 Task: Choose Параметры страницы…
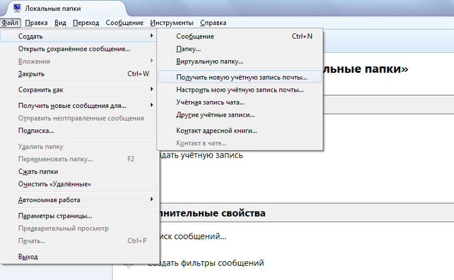pos(79,215)
